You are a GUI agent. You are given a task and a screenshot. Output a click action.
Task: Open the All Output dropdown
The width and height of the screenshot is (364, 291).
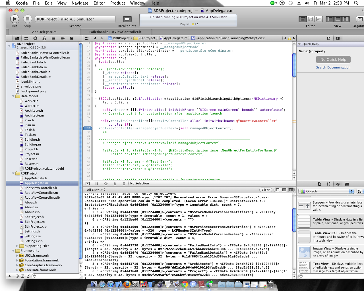96,190
